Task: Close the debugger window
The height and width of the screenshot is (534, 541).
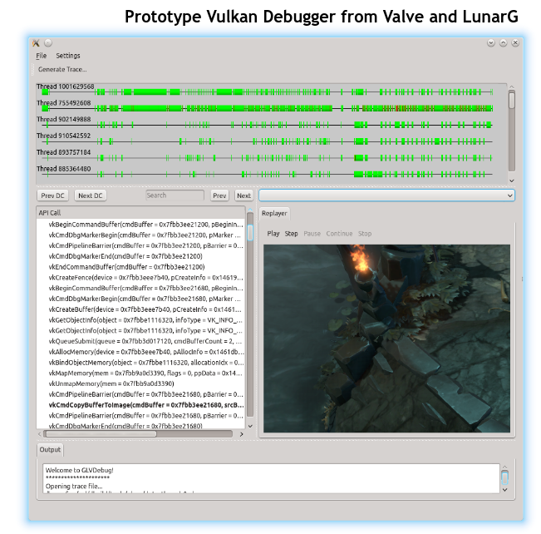Action: [x=515, y=42]
